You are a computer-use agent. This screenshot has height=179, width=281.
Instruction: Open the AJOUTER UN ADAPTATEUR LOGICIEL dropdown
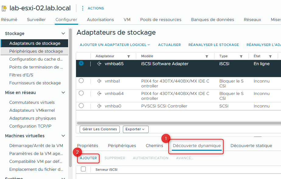point(115,44)
